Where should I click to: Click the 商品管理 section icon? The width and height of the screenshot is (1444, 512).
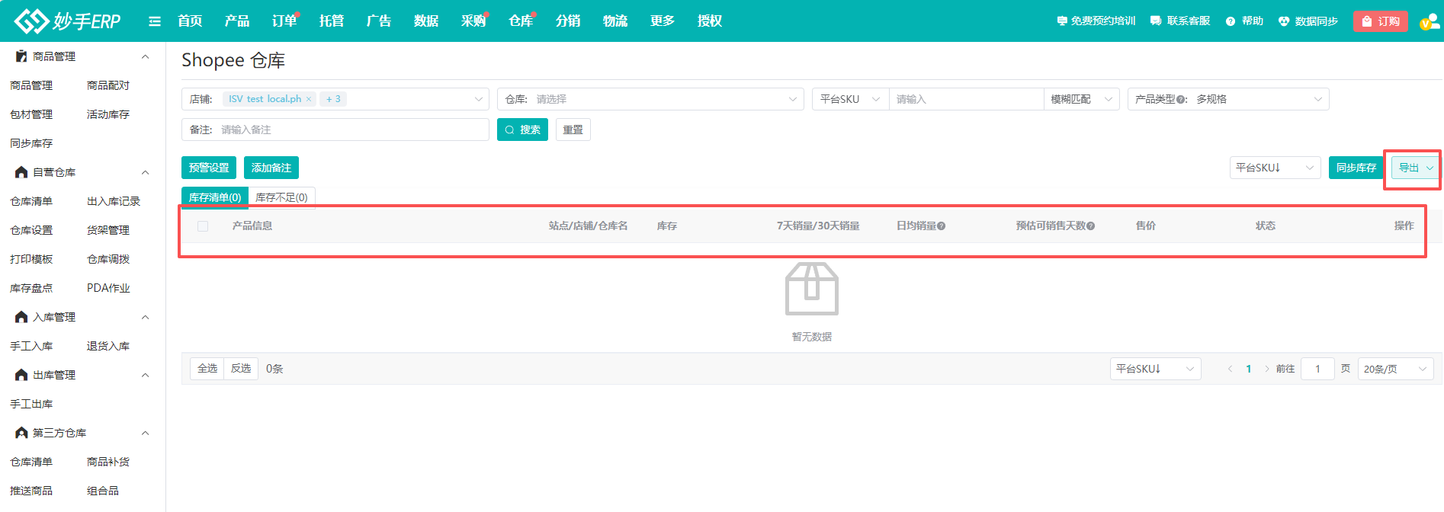pos(21,56)
